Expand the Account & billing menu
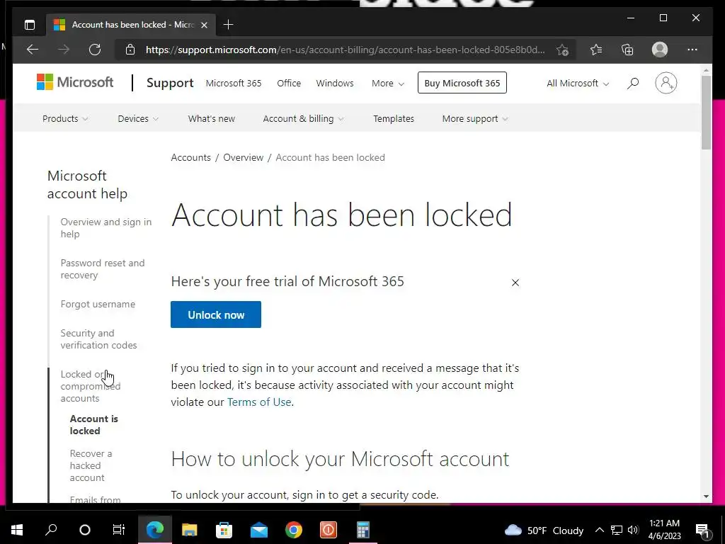The image size is (725, 544). tap(303, 118)
